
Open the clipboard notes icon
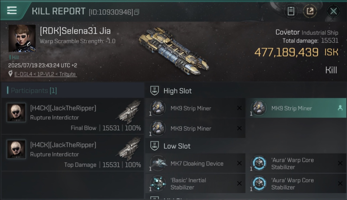click(291, 11)
